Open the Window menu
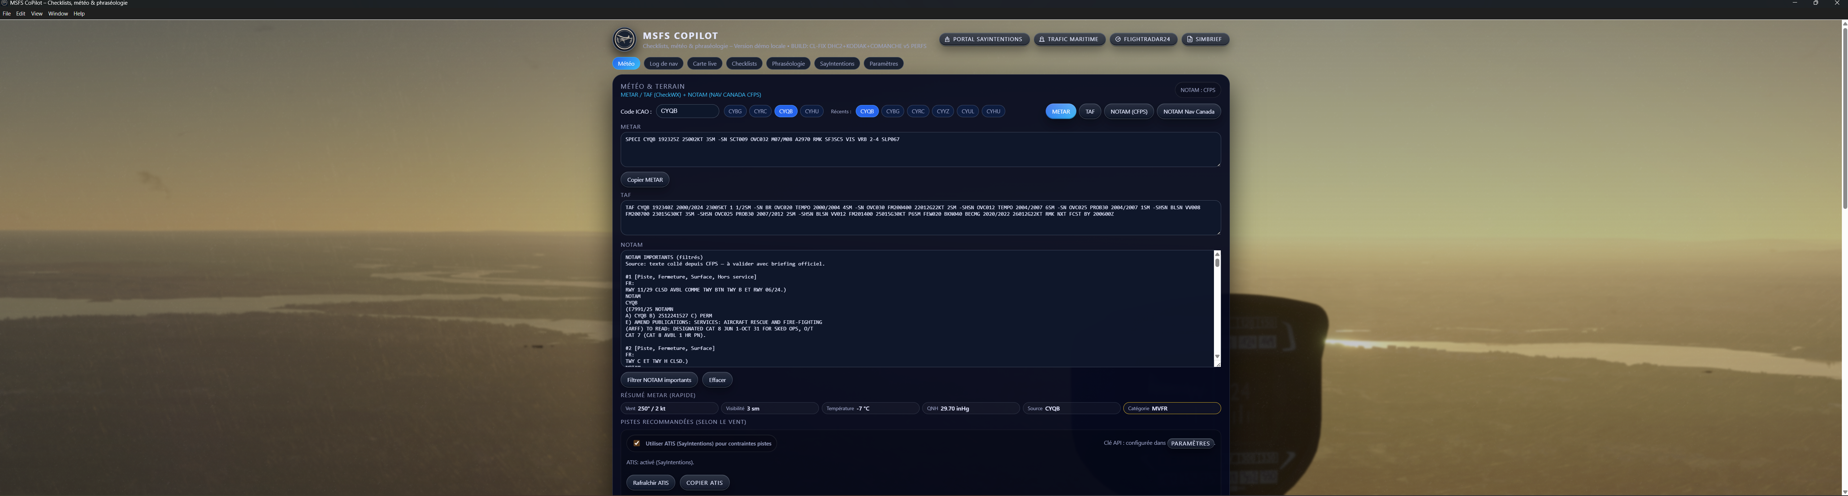The image size is (1848, 496). tap(58, 14)
